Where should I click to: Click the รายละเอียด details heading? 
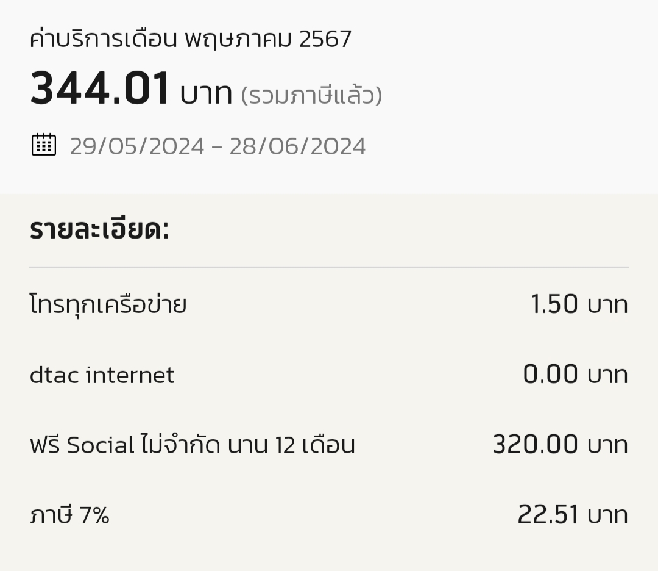pyautogui.click(x=99, y=229)
